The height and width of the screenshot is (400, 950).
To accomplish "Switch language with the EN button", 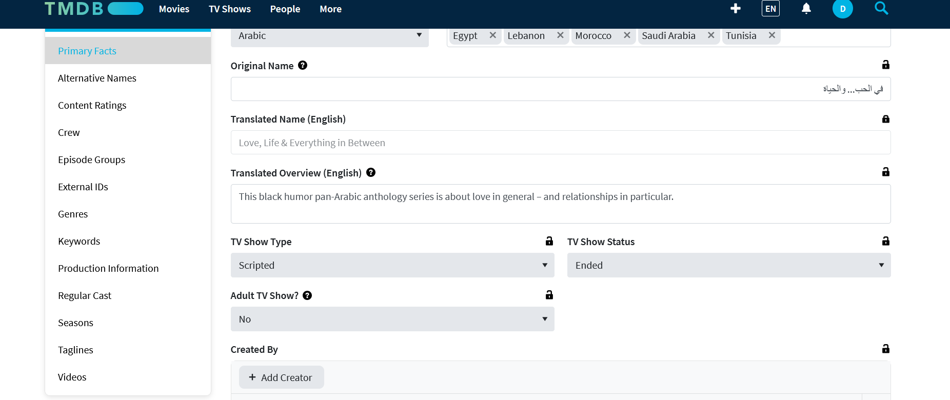I will point(770,9).
